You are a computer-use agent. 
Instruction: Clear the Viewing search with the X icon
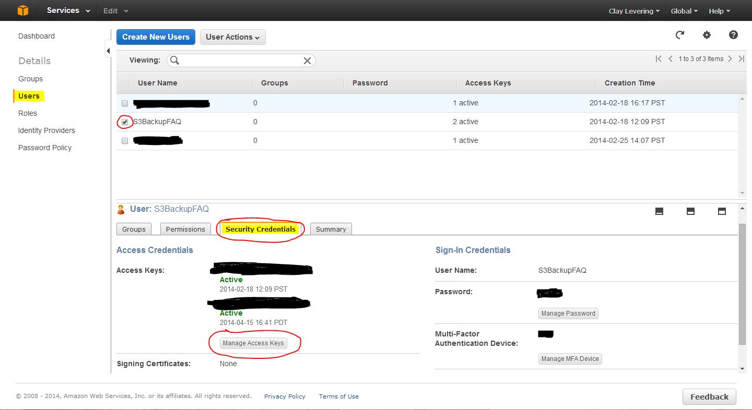307,61
